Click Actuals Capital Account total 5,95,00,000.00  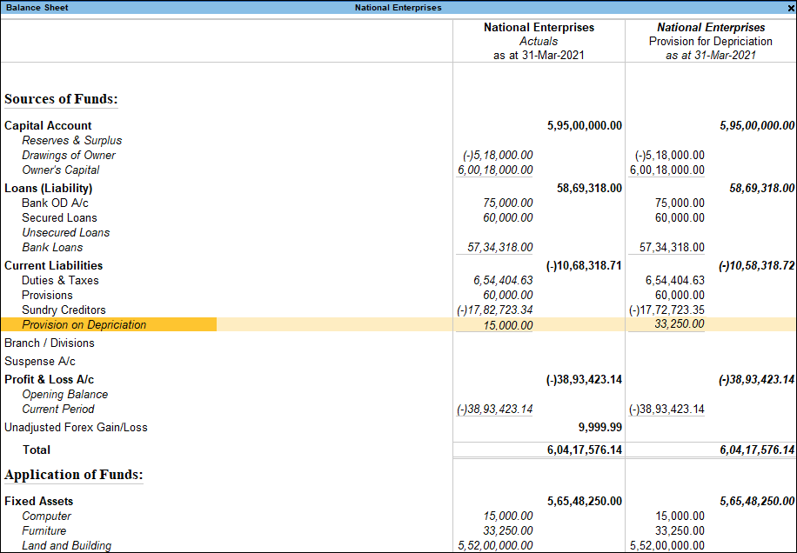click(x=585, y=125)
